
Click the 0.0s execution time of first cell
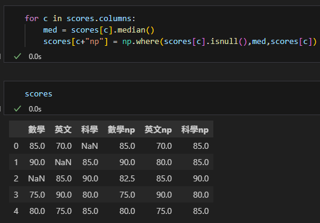(35, 57)
